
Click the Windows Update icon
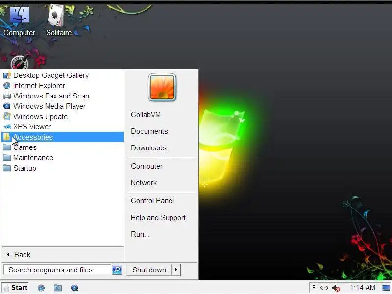click(7, 117)
